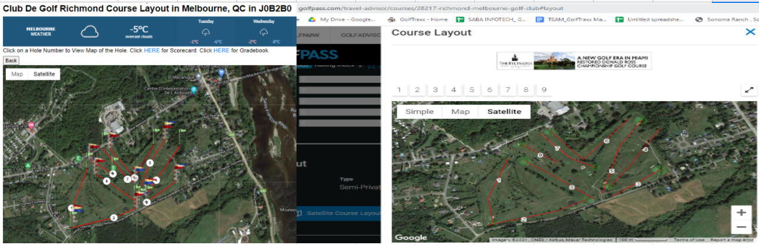Open the SABA INFOTECH bookmark

(x=491, y=19)
